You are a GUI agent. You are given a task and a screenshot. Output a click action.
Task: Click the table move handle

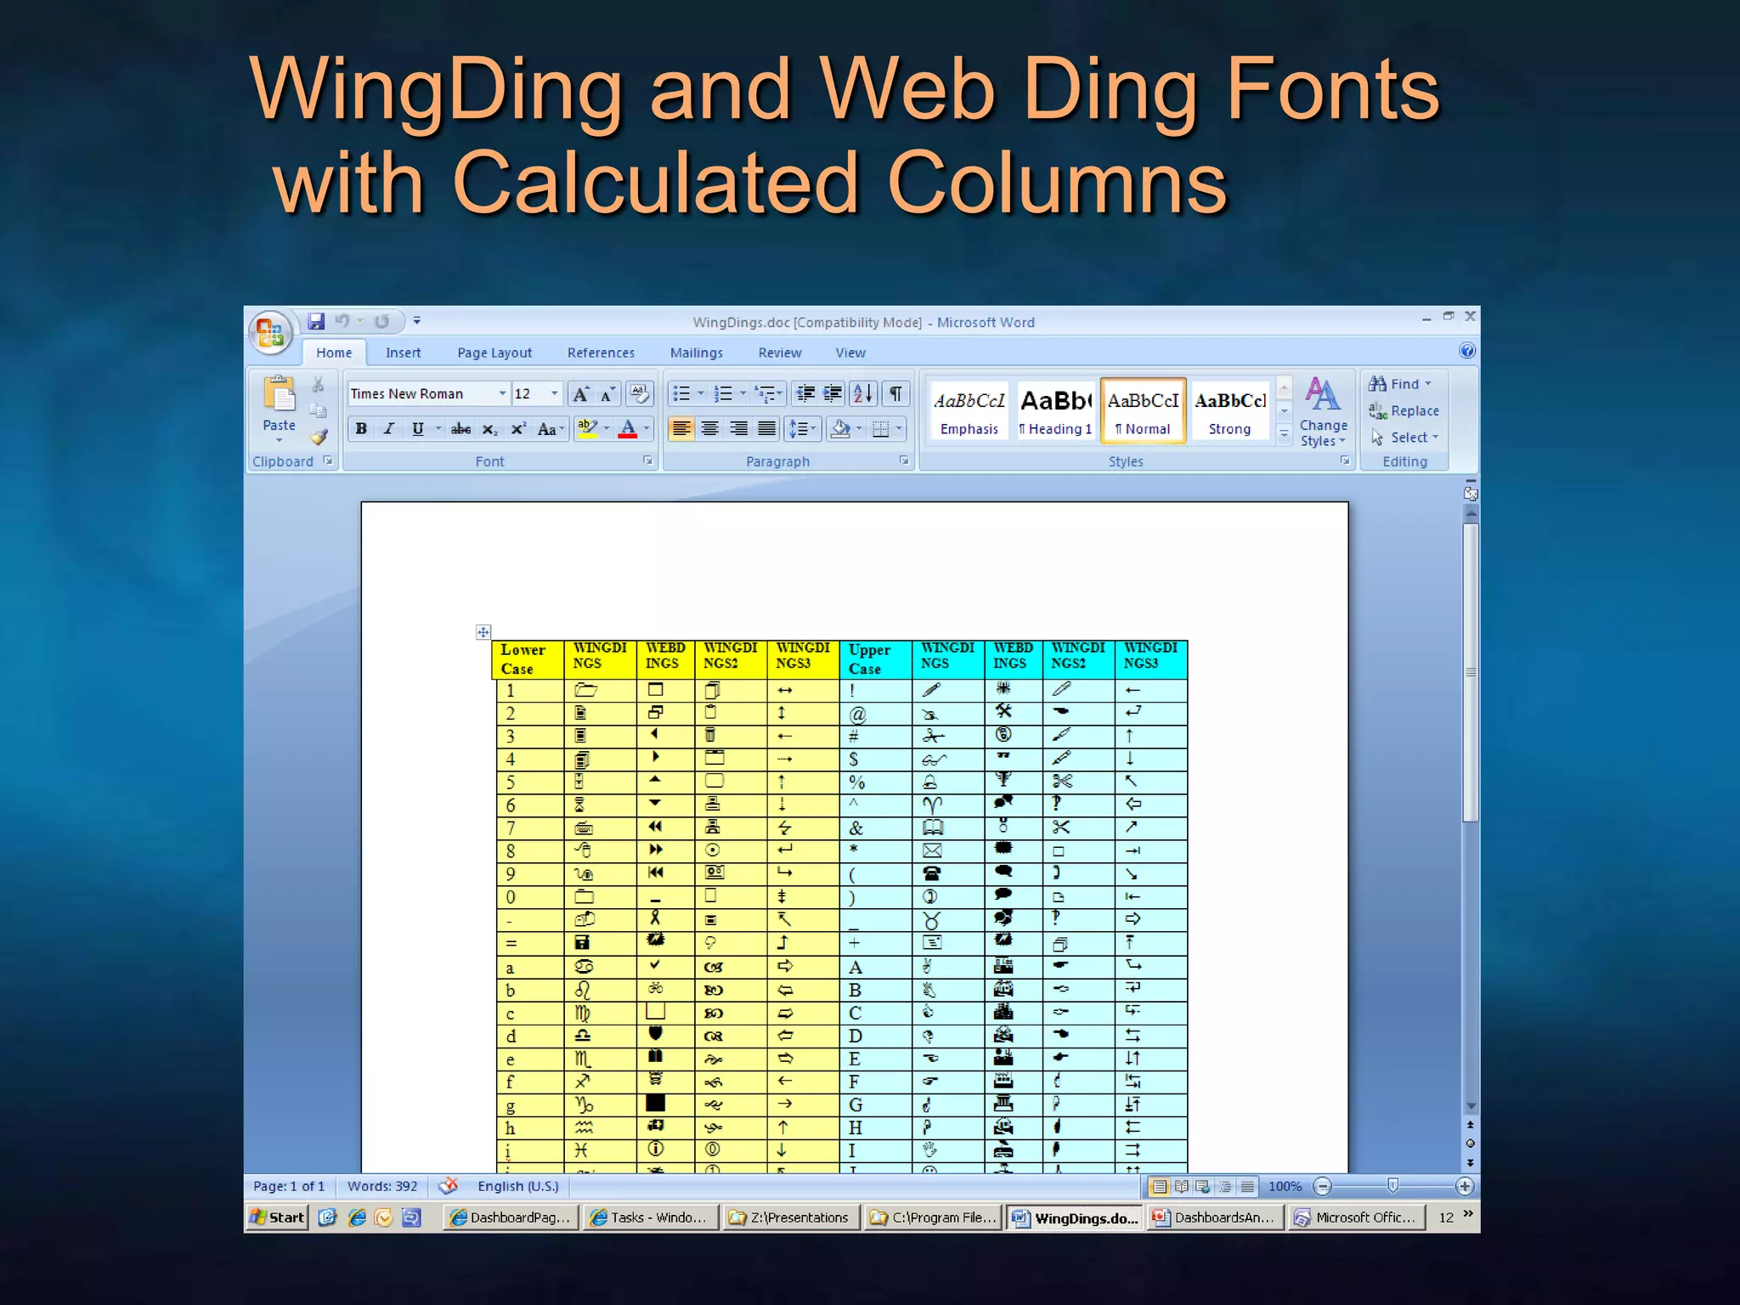(483, 632)
